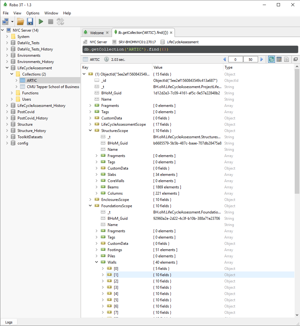Switch to the Welcome tab

(96, 33)
